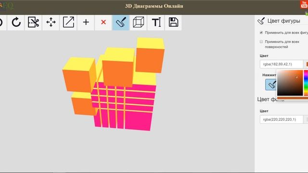Add a new shape with plus icon
The image size is (308, 173).
pyautogui.click(x=86, y=22)
